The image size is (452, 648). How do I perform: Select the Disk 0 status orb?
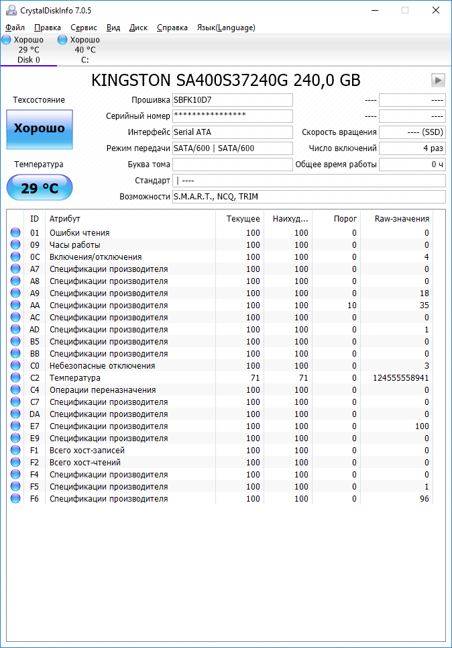6,40
